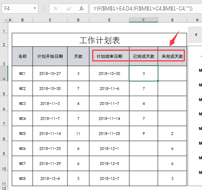This screenshot has width=202, height=190.
Task: Select start date 2018-11-3
Action: 50,104
